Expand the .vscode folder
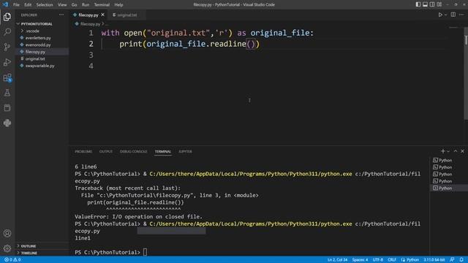This screenshot has width=468, height=263. coord(32,31)
